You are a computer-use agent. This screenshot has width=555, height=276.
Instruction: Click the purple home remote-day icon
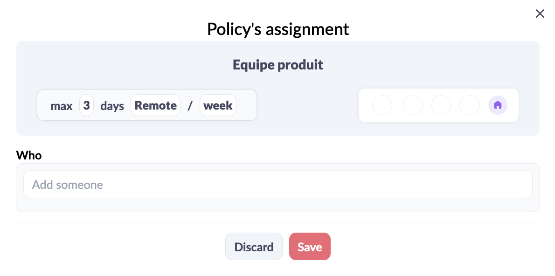coord(498,105)
